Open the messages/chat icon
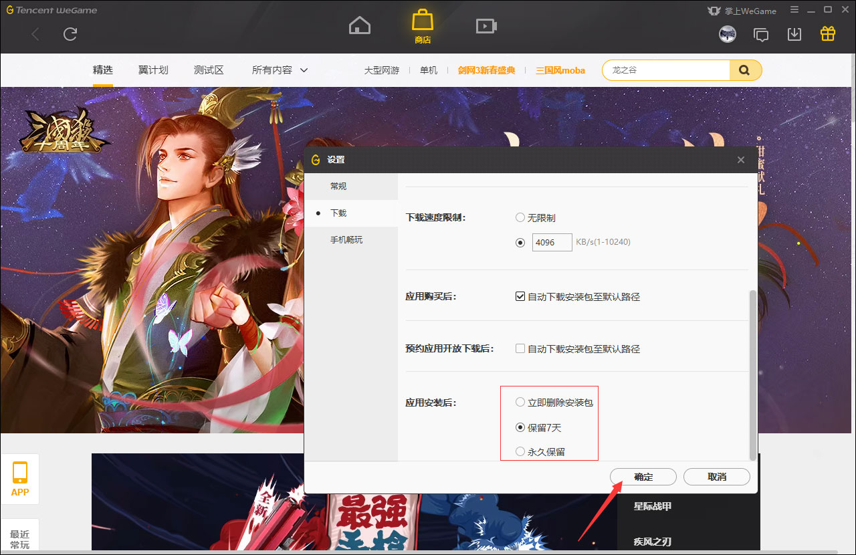The width and height of the screenshot is (856, 555). coord(761,33)
